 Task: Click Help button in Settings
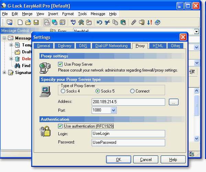pyautogui.click(x=173, y=160)
